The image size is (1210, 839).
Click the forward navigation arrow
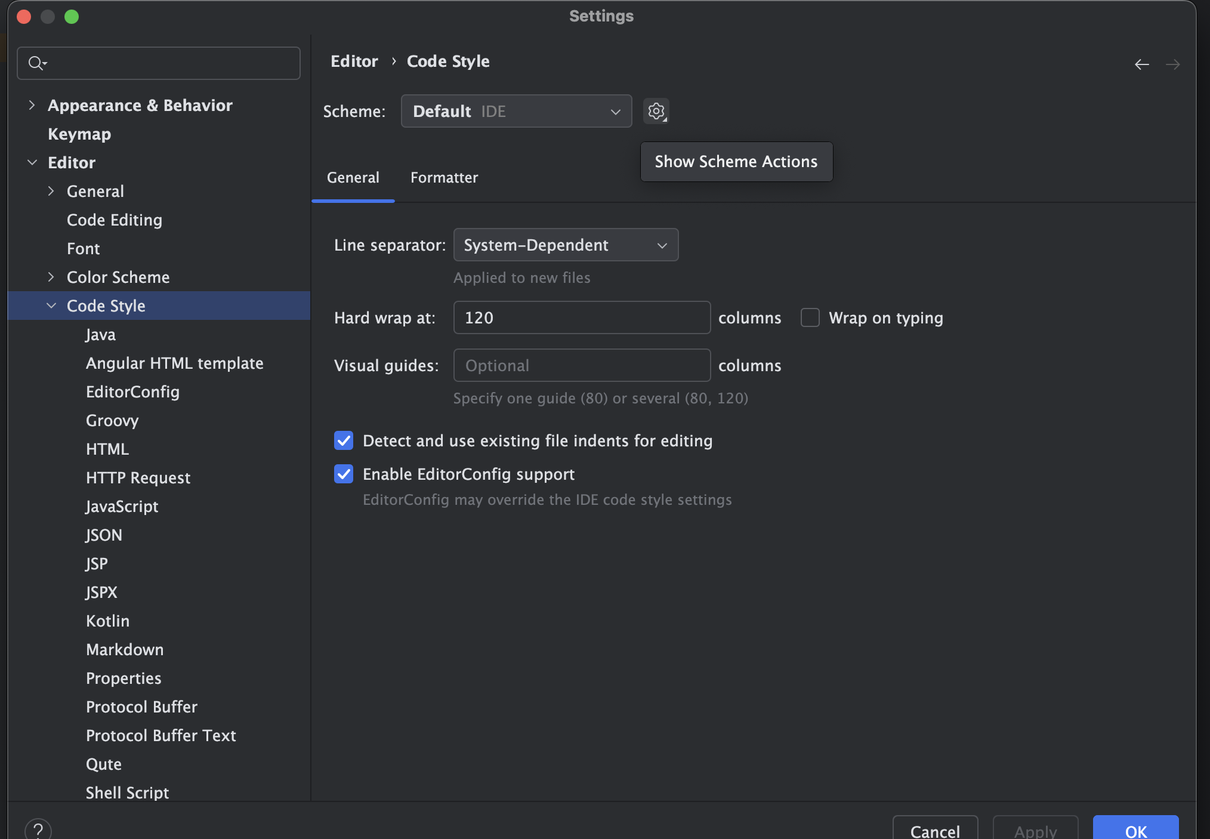(x=1172, y=64)
